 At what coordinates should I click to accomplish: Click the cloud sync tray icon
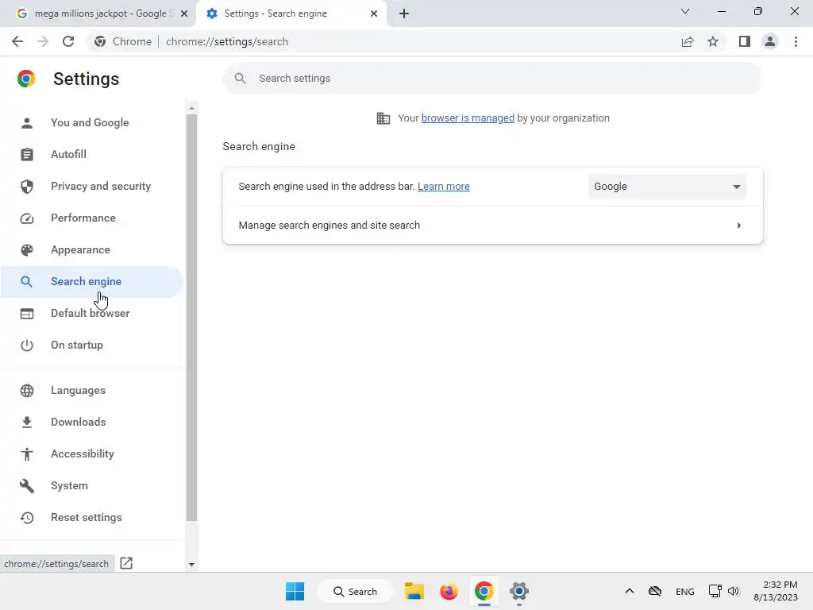[x=655, y=591]
